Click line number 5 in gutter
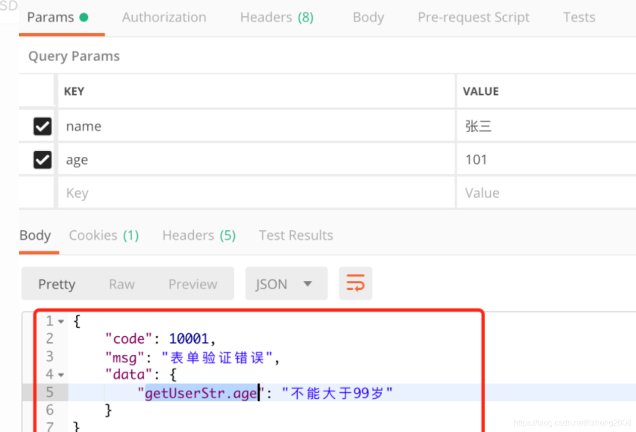Screen dimensions: 636x432 (49, 393)
